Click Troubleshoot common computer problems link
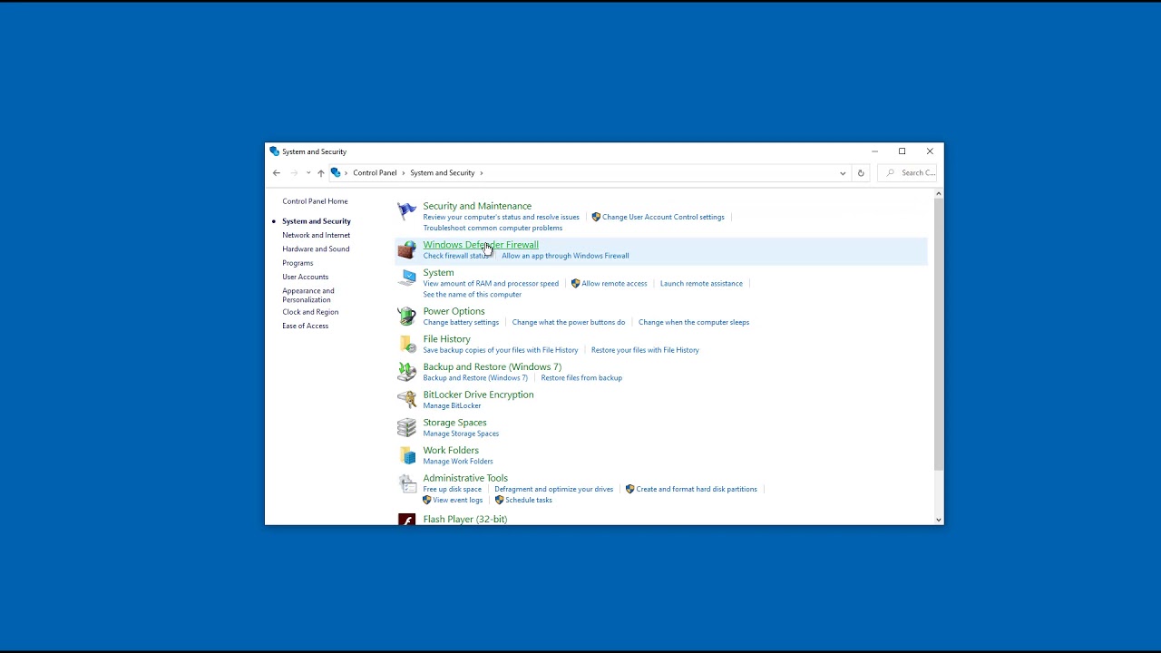This screenshot has width=1161, height=653. pos(493,228)
